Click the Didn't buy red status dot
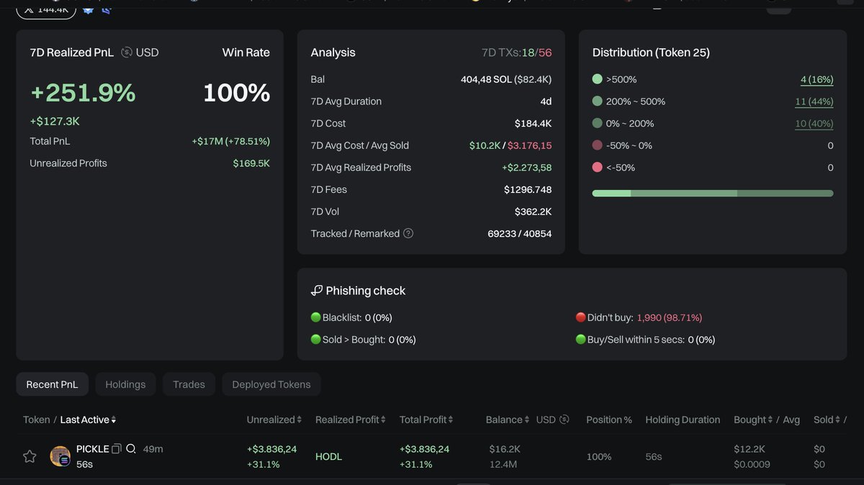The width and height of the screenshot is (864, 485). 580,317
